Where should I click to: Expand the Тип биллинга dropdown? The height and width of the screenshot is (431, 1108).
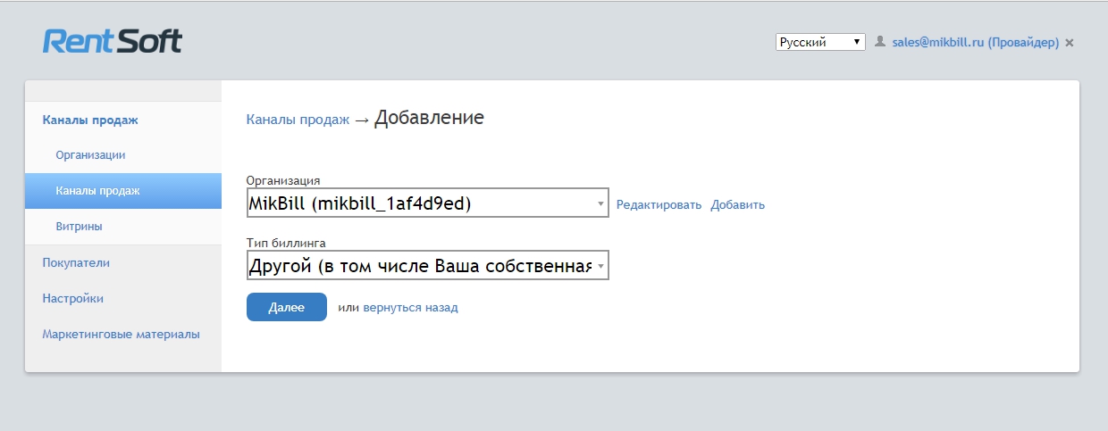(427, 266)
